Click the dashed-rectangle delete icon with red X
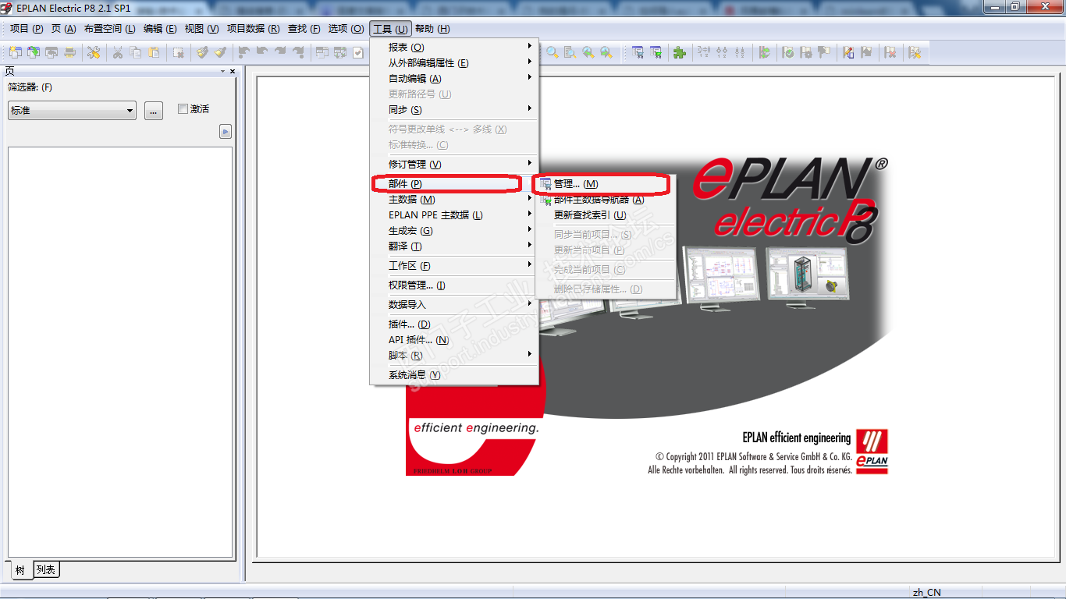Image resolution: width=1066 pixels, height=599 pixels. (x=179, y=52)
